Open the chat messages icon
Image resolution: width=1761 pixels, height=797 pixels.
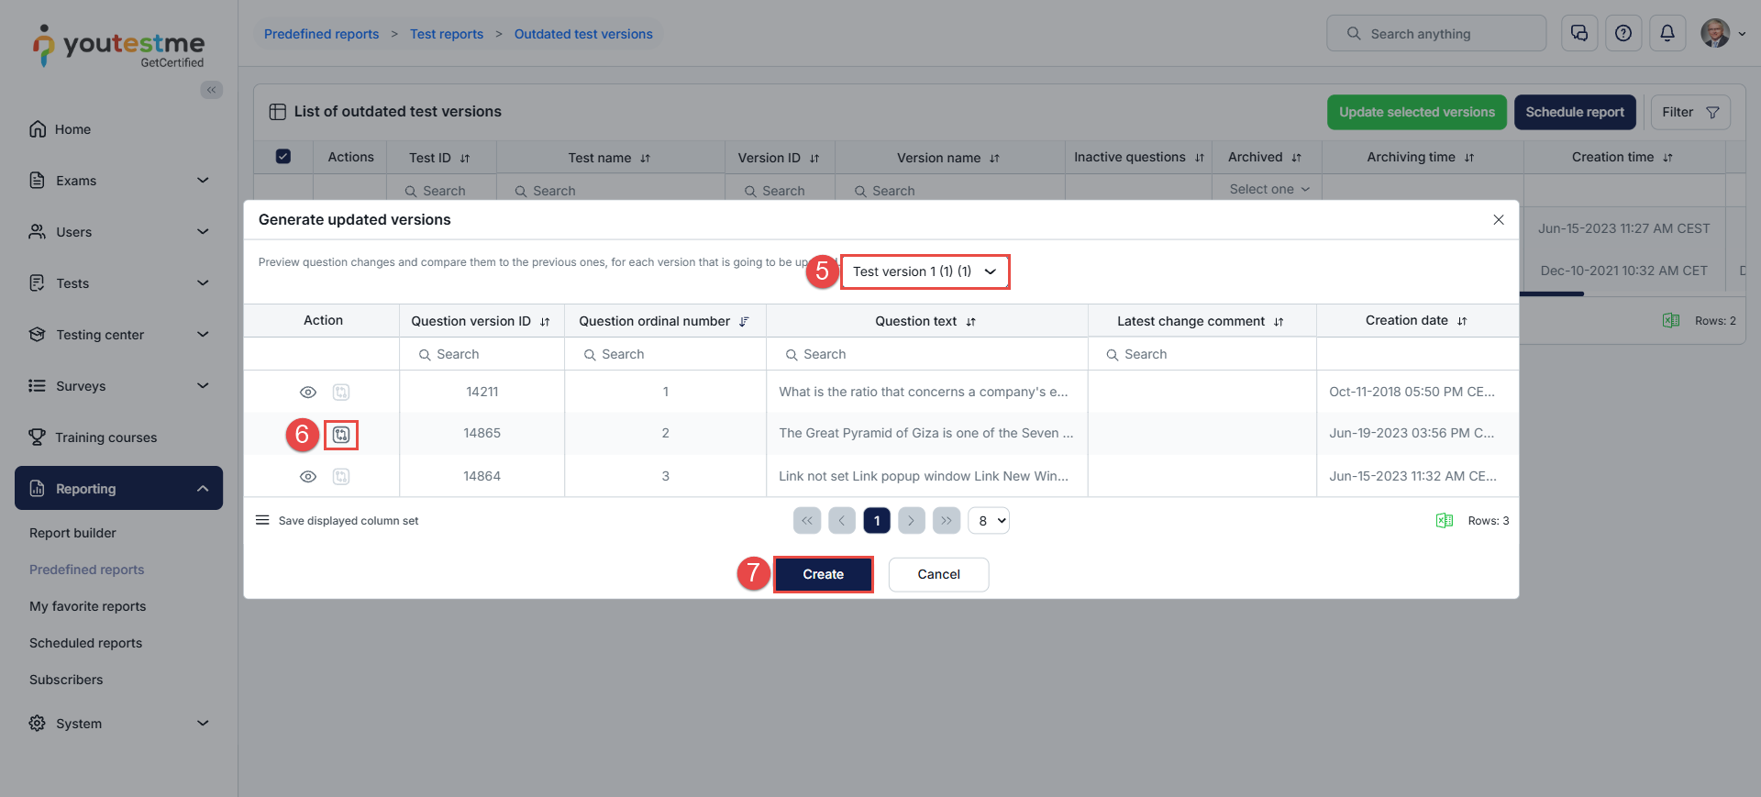[1579, 33]
